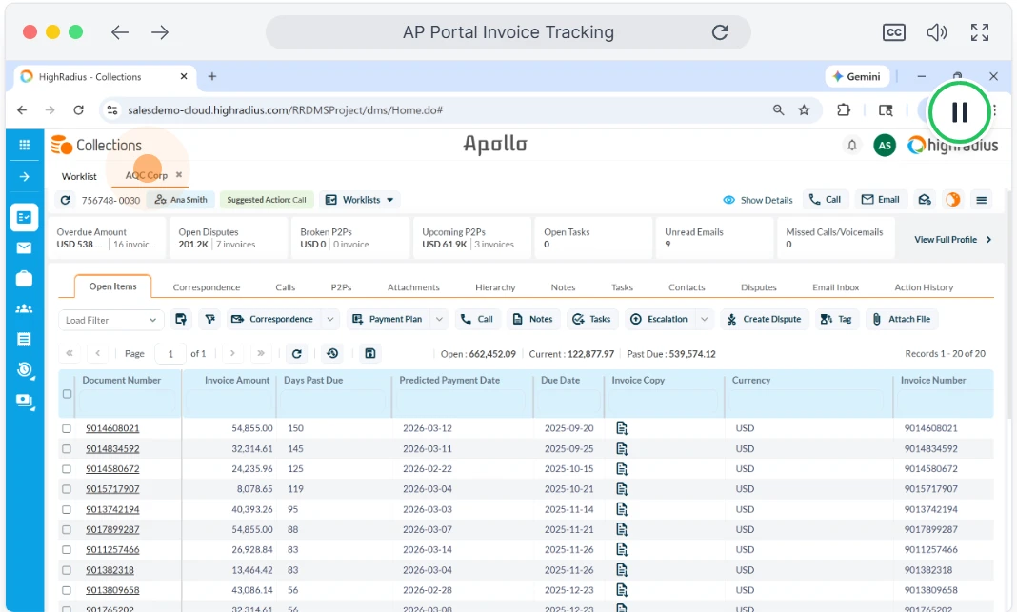Open the browser extensions puzzle icon

pyautogui.click(x=844, y=110)
